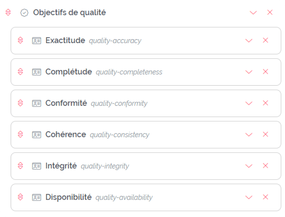Click the checkmark icon next to Objectifs de qualité

(x=24, y=13)
